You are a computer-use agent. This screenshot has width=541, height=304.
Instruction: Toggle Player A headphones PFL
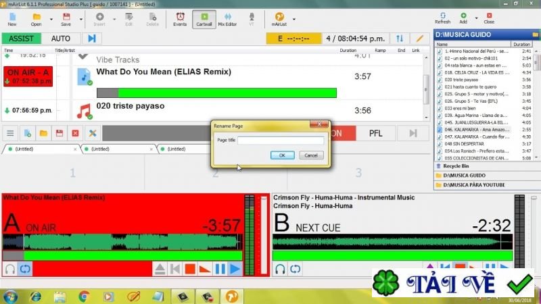pyautogui.click(x=10, y=269)
